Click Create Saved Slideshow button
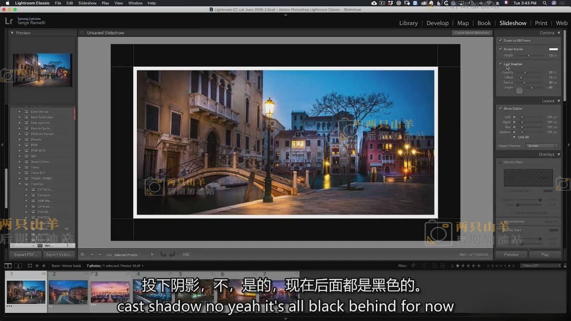The width and height of the screenshot is (571, 321). click(472, 33)
